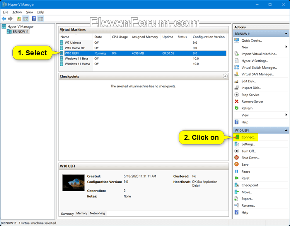Open the Help menu
The width and height of the screenshot is (290, 226).
[41, 12]
